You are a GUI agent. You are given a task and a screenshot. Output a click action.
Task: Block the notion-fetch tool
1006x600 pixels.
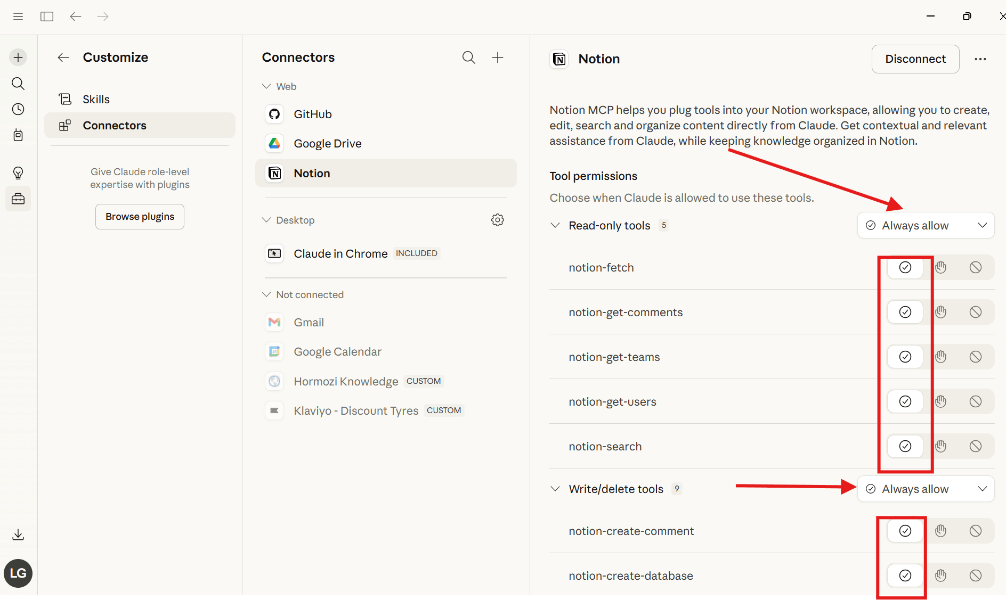click(x=976, y=268)
